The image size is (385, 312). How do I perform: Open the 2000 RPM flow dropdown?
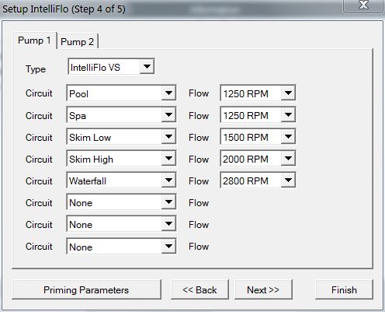coord(258,159)
